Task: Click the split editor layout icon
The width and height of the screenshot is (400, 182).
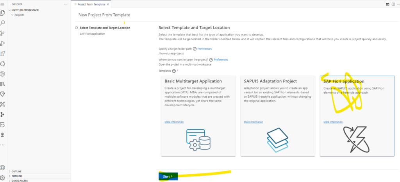Action: 393,4
